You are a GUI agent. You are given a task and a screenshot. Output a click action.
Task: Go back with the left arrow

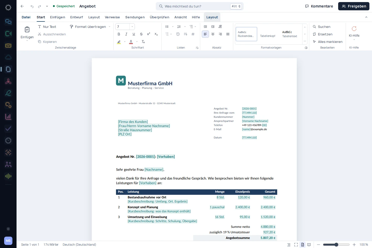coord(22,6)
